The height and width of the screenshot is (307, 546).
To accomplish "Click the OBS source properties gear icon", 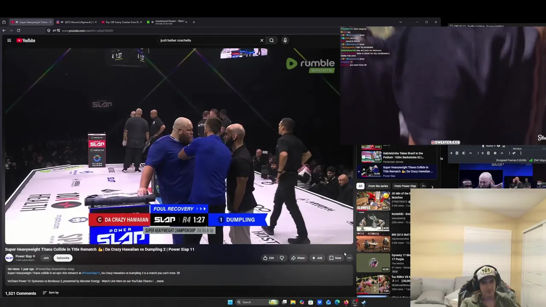I will (x=495, y=153).
